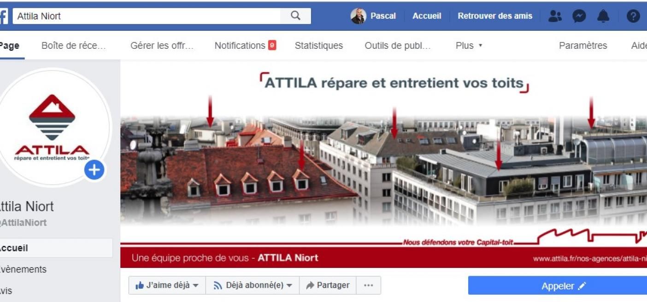The width and height of the screenshot is (647, 302).
Task: Expand the Plus menu
Action: tap(469, 46)
